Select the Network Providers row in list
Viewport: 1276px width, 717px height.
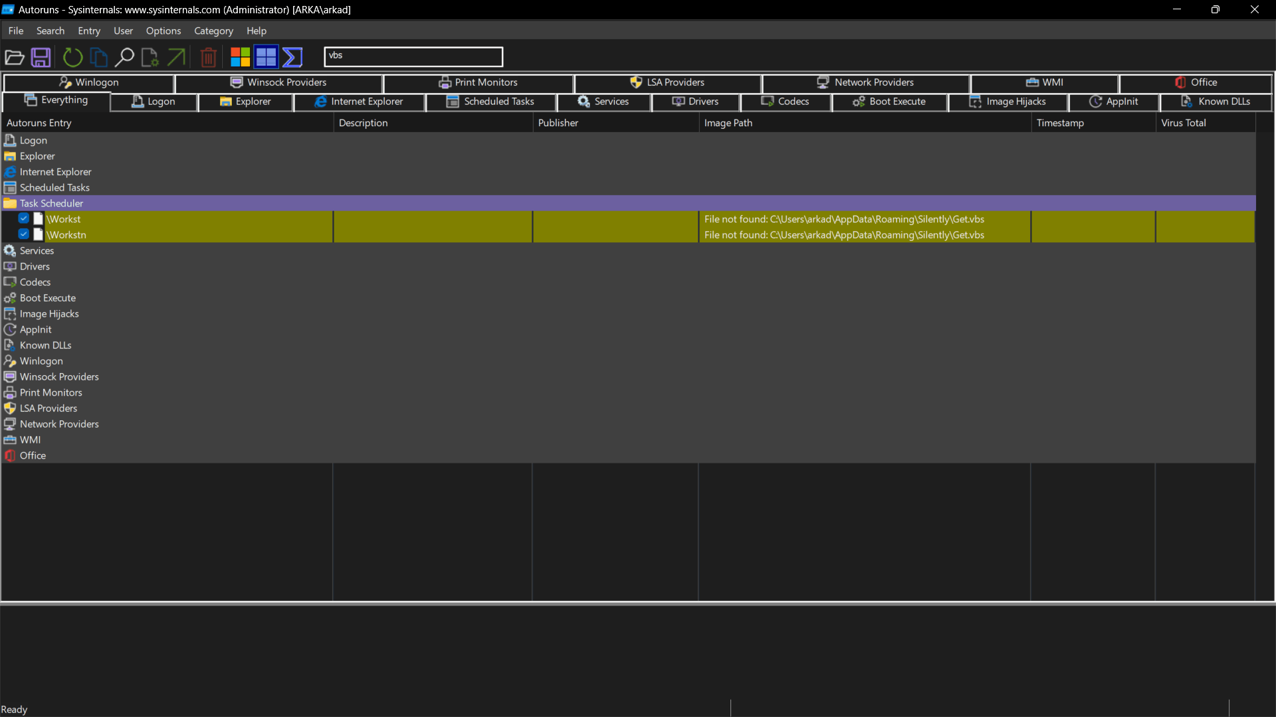click(x=628, y=424)
